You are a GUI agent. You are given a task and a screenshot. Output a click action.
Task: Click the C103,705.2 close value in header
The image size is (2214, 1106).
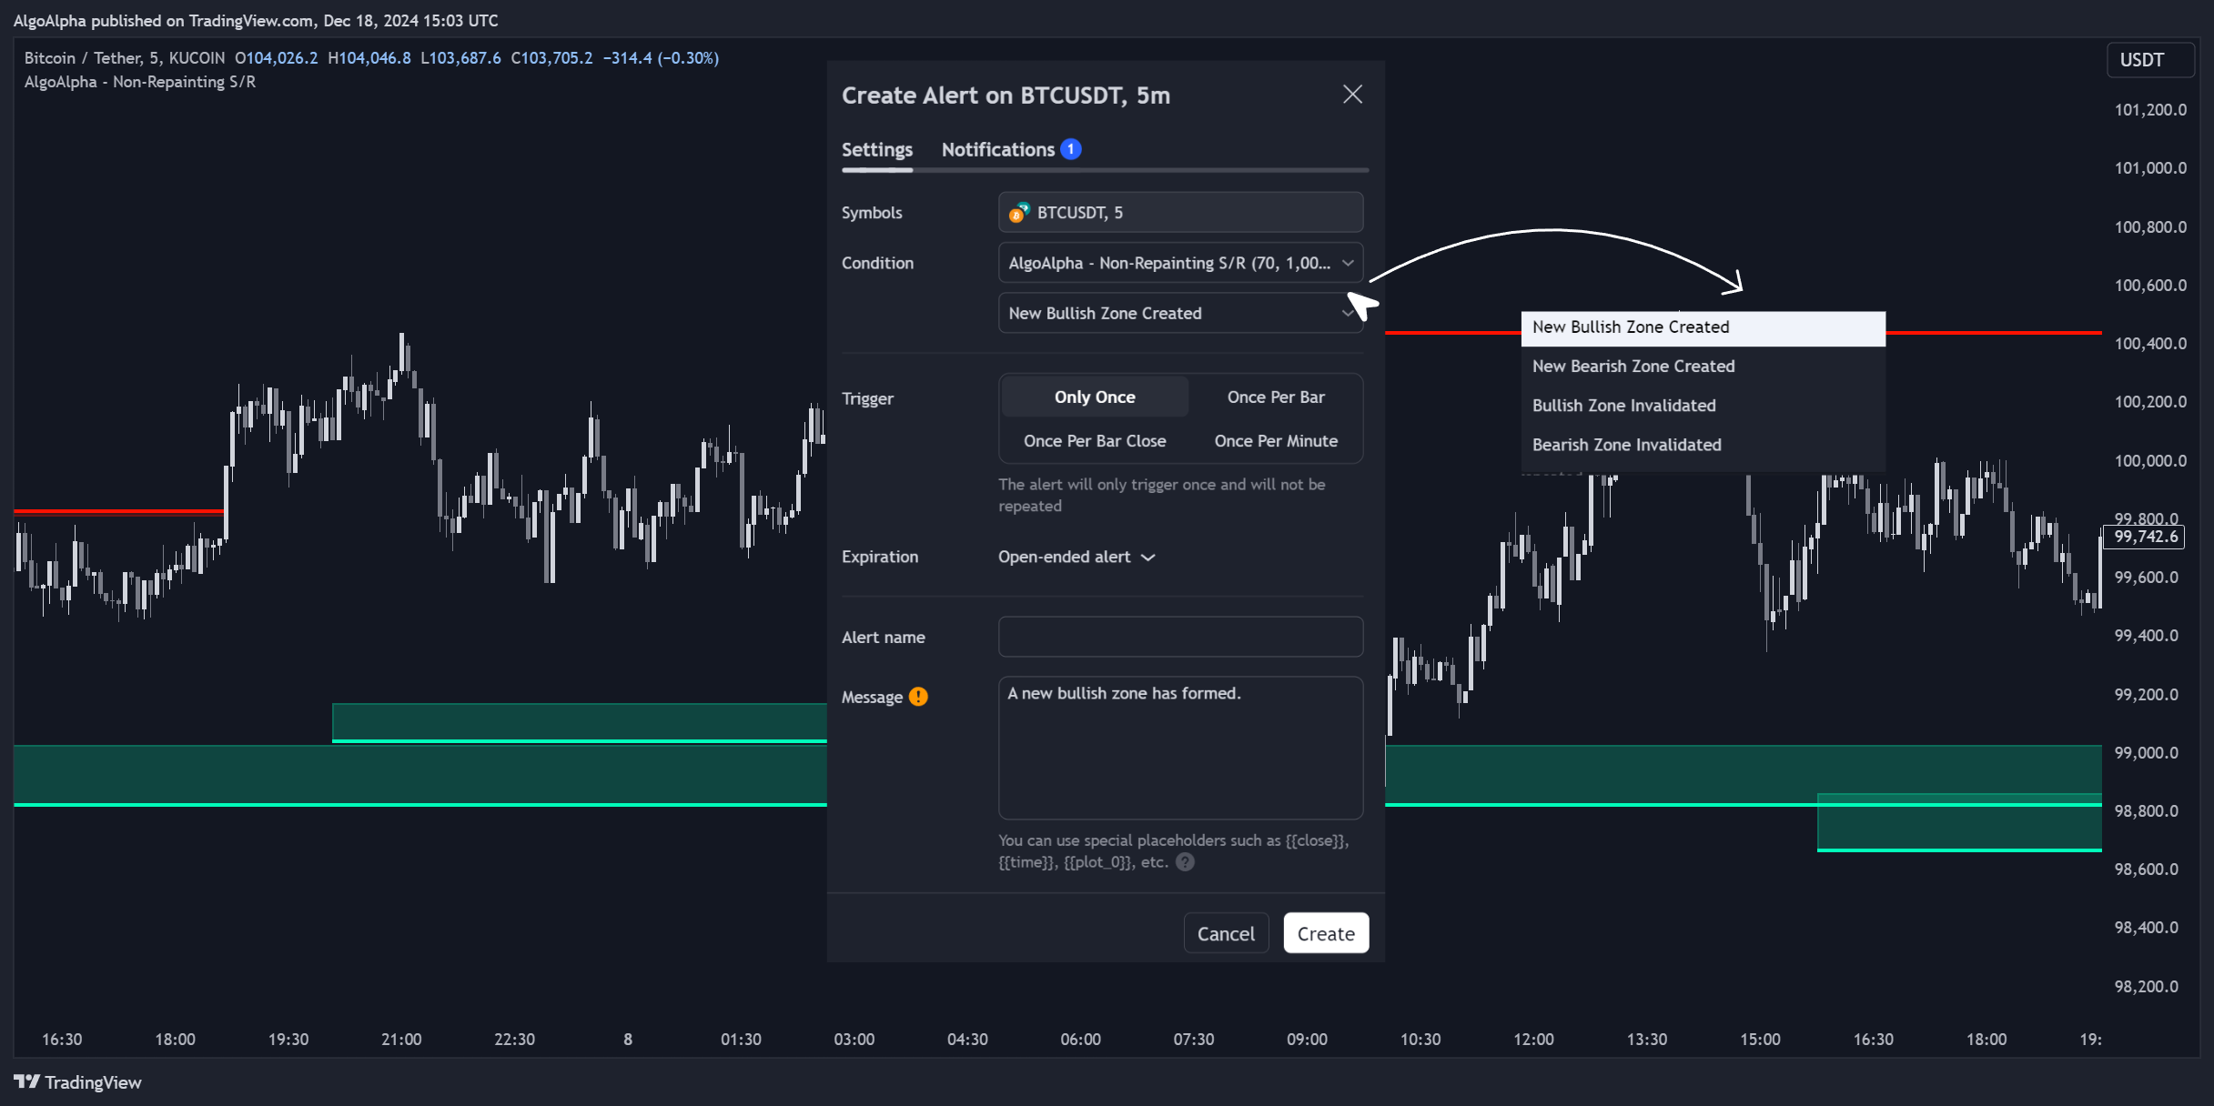click(x=551, y=58)
